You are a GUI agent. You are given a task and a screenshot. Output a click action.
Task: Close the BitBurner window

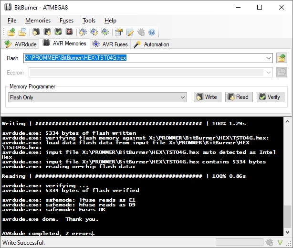pyautogui.click(x=282, y=7)
